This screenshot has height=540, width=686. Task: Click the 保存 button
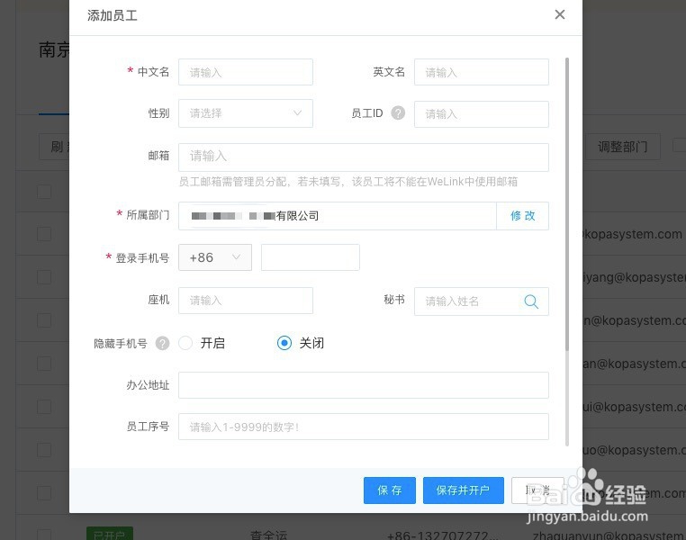[390, 490]
